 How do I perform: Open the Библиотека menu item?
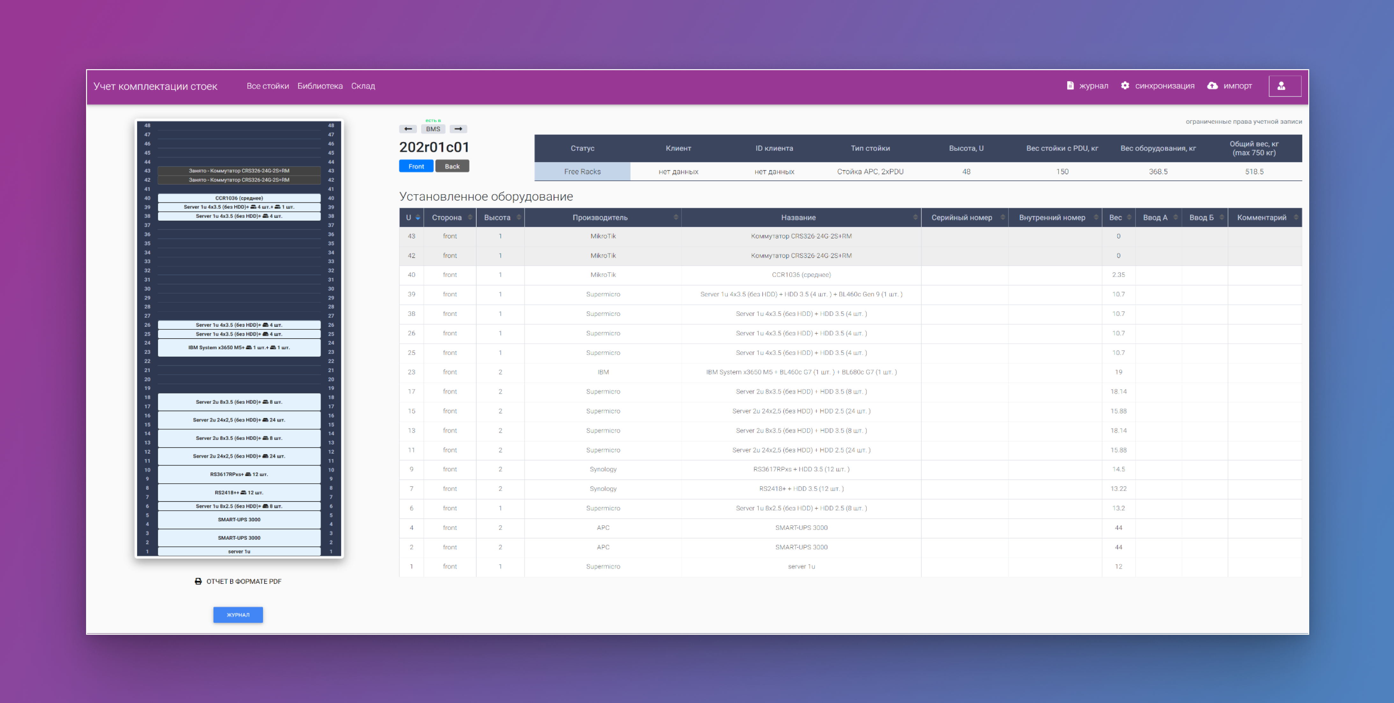click(320, 86)
